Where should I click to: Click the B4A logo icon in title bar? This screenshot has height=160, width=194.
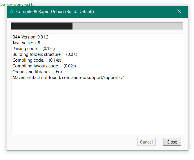point(12,12)
